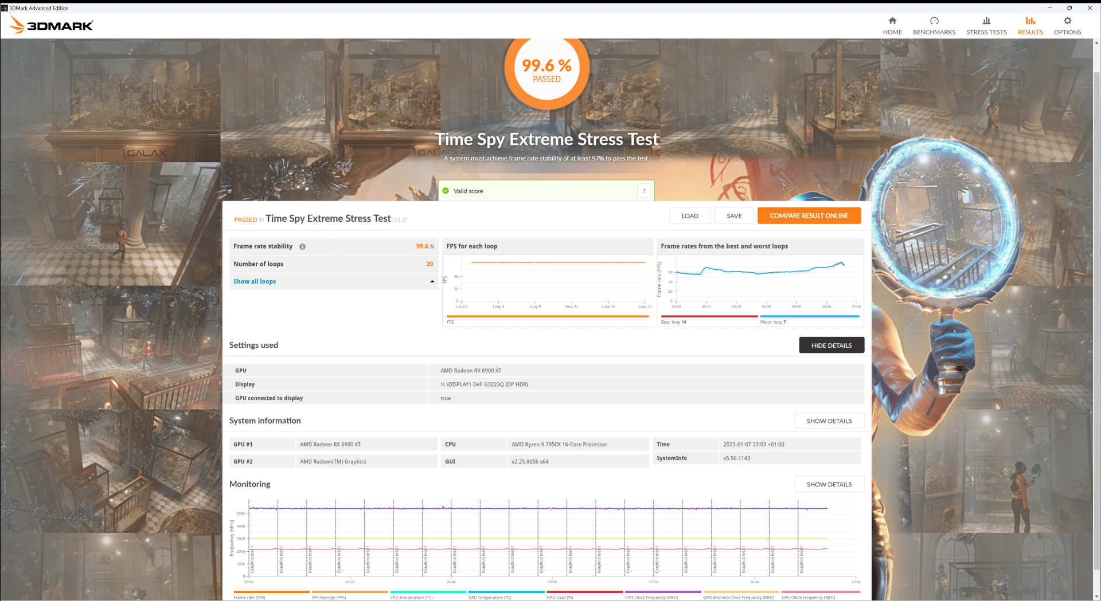Click the Time Spy Extreme Stress Test heading
The width and height of the screenshot is (1101, 601).
[546, 140]
